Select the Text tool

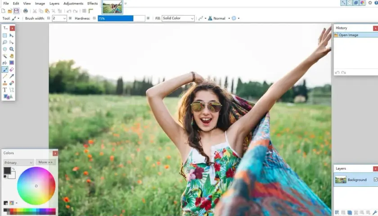tap(5, 90)
